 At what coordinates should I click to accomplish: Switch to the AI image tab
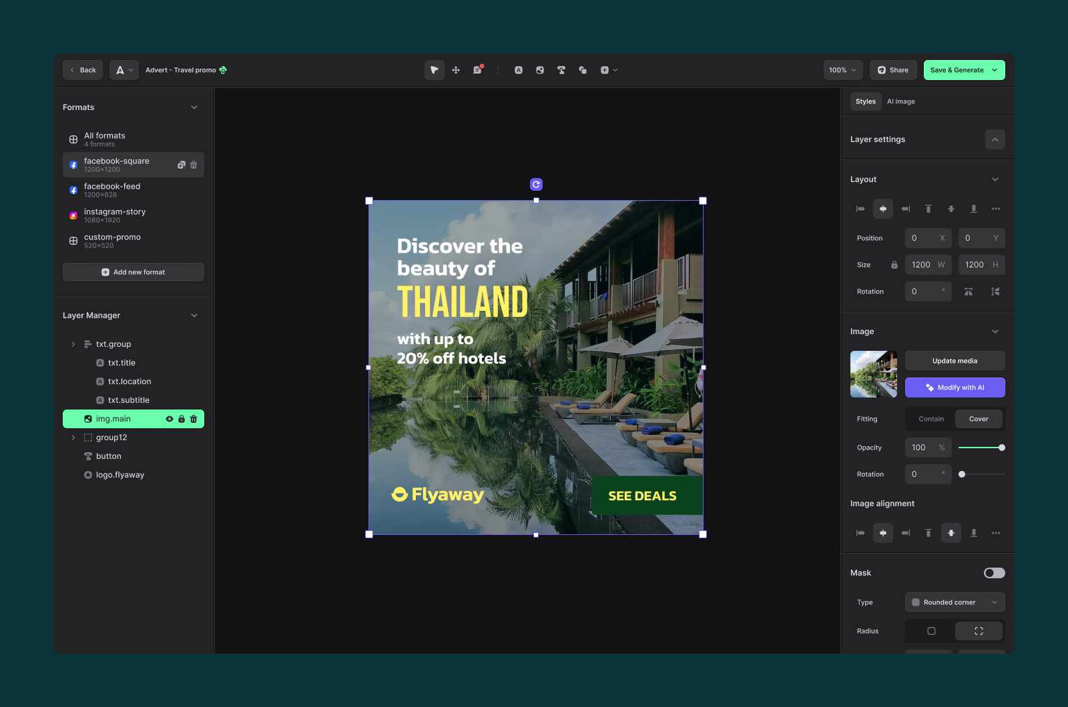pyautogui.click(x=901, y=101)
